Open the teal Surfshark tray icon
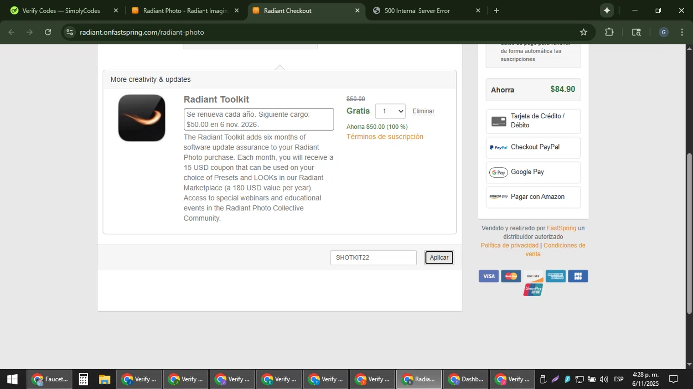Image resolution: width=693 pixels, height=389 pixels. tap(567, 379)
